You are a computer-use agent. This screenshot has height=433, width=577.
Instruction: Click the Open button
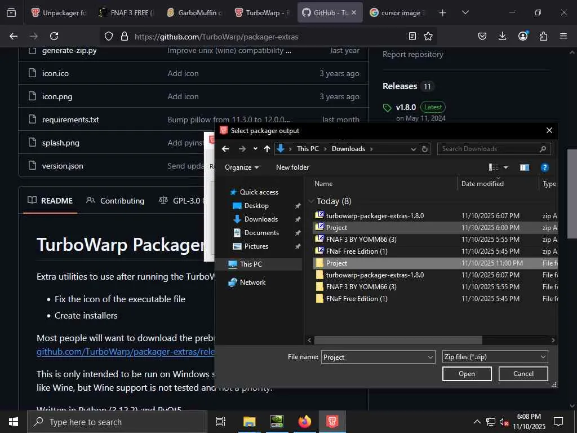coord(467,374)
